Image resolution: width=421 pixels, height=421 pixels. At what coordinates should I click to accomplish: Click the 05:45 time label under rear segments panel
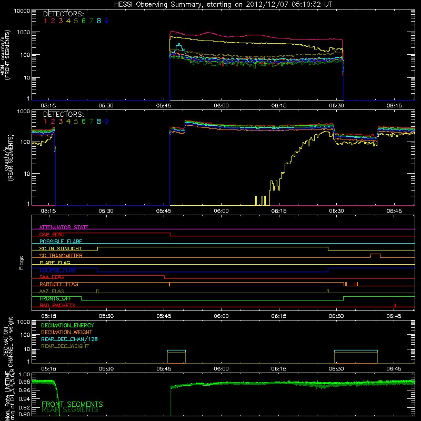pyautogui.click(x=164, y=211)
